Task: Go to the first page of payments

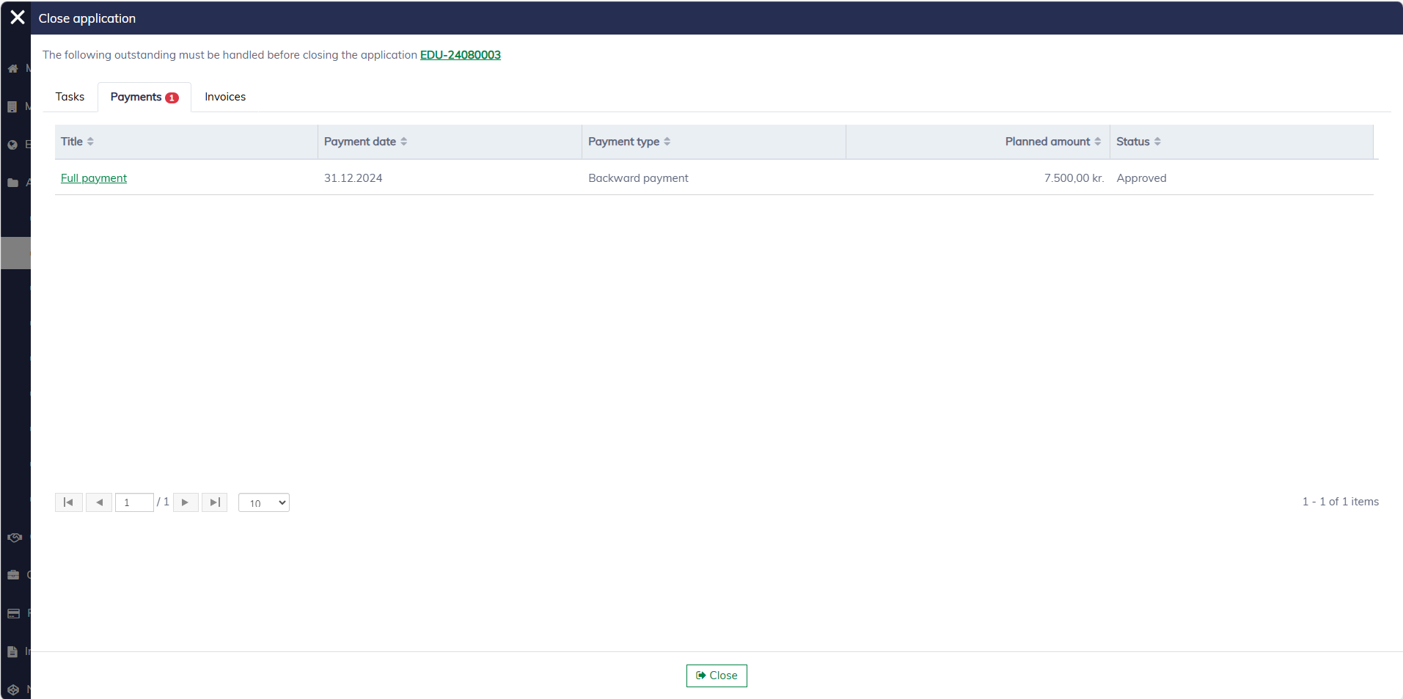Action: [68, 502]
